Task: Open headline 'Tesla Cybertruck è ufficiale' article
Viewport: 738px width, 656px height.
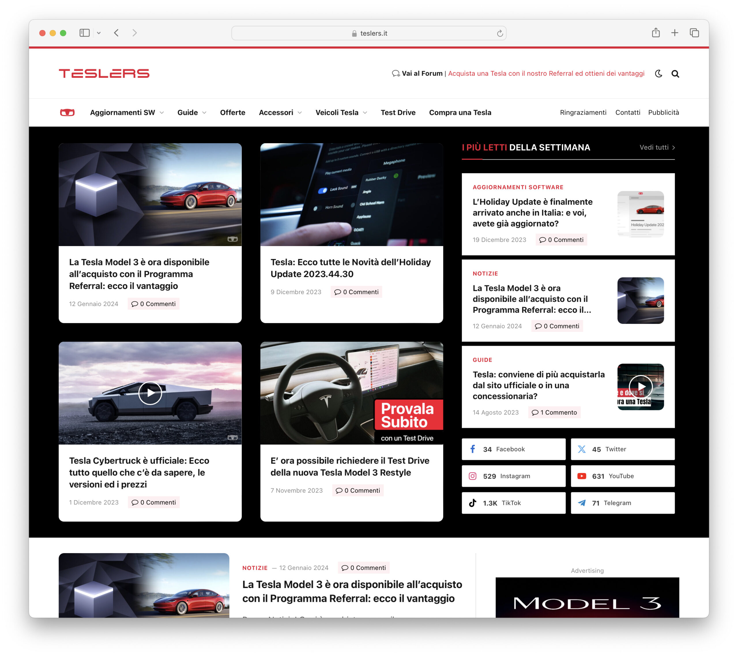Action: click(x=139, y=472)
